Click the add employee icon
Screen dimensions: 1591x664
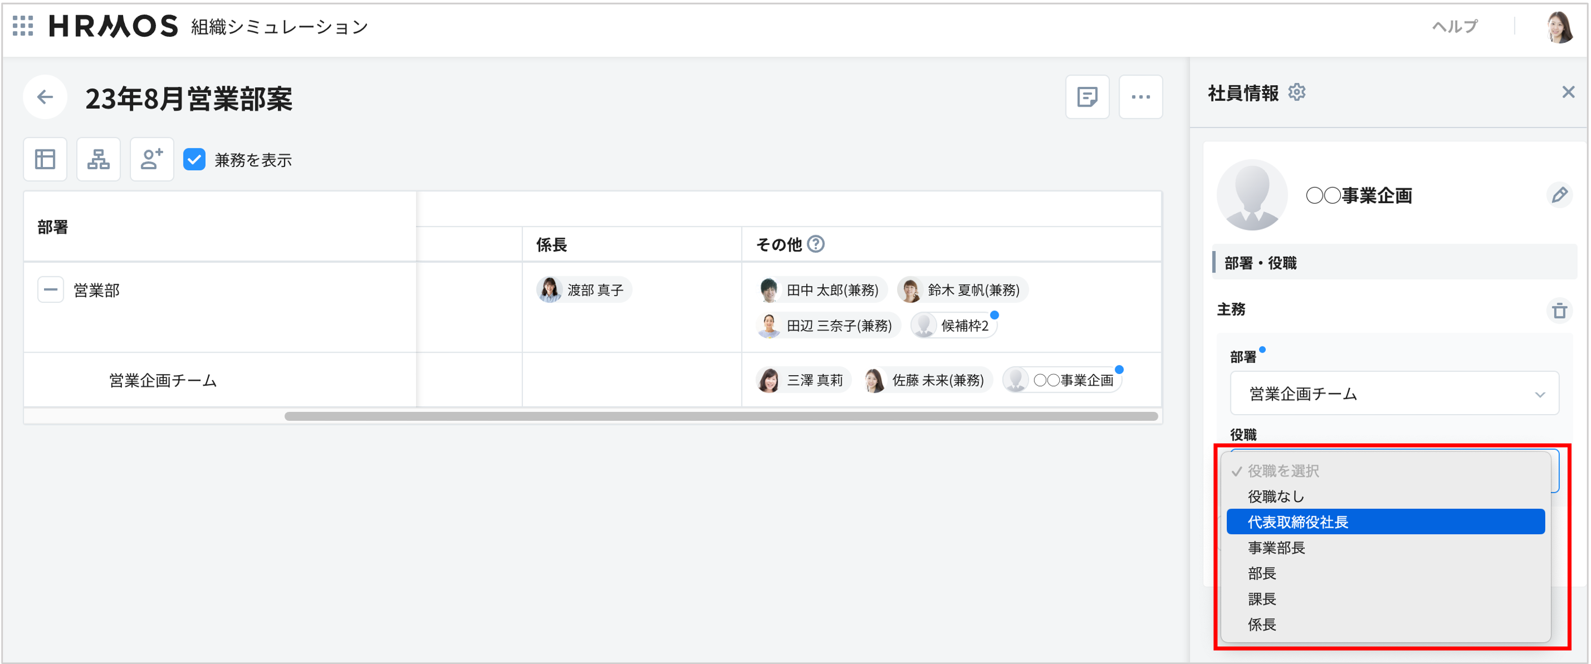[151, 159]
